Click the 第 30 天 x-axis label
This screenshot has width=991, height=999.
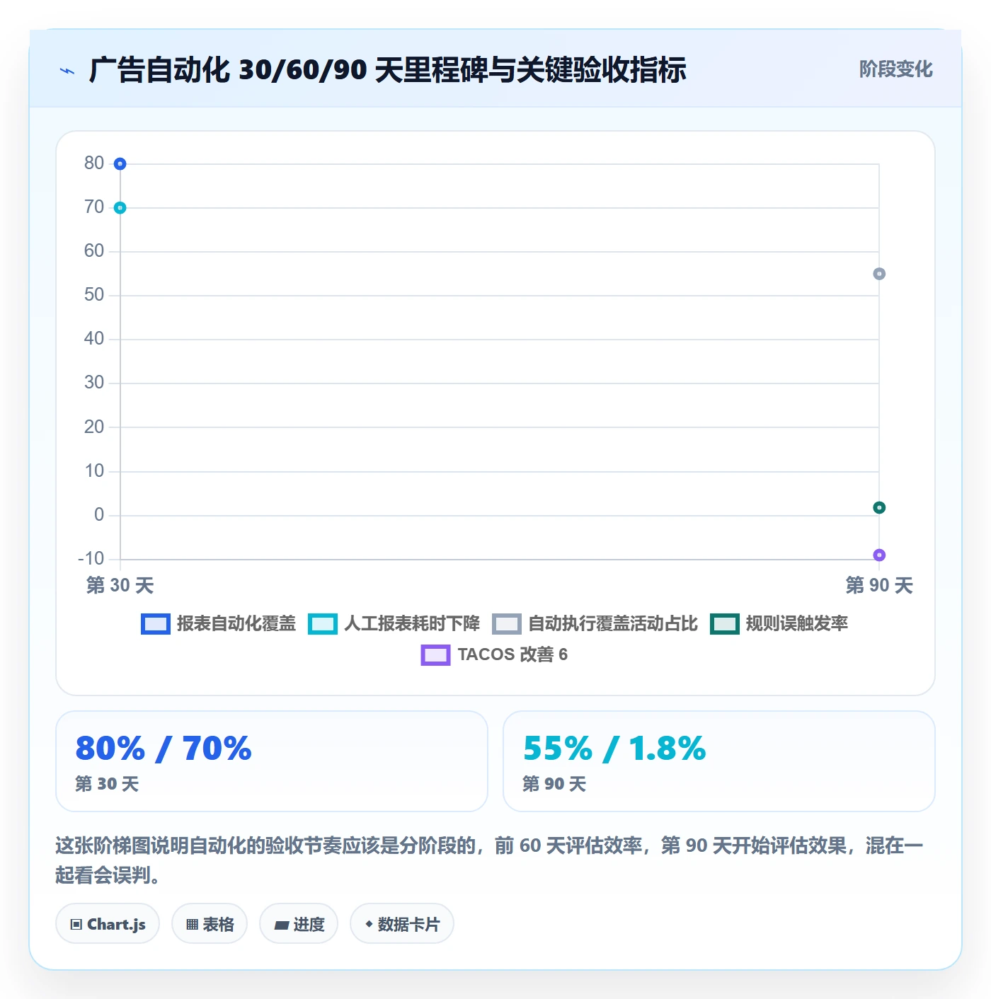120,585
